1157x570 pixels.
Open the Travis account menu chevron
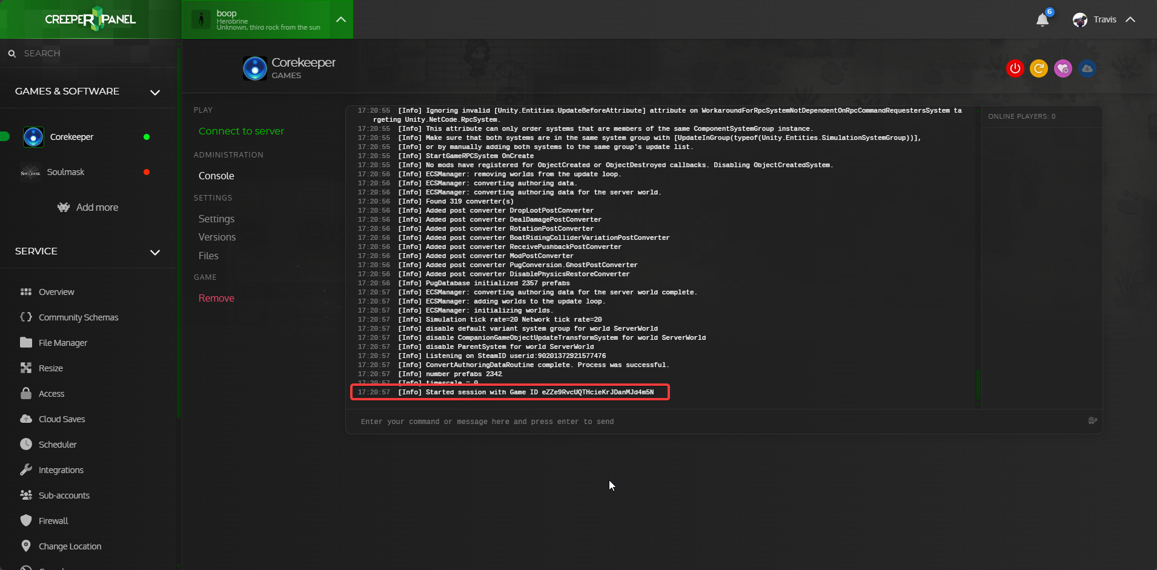point(1130,19)
